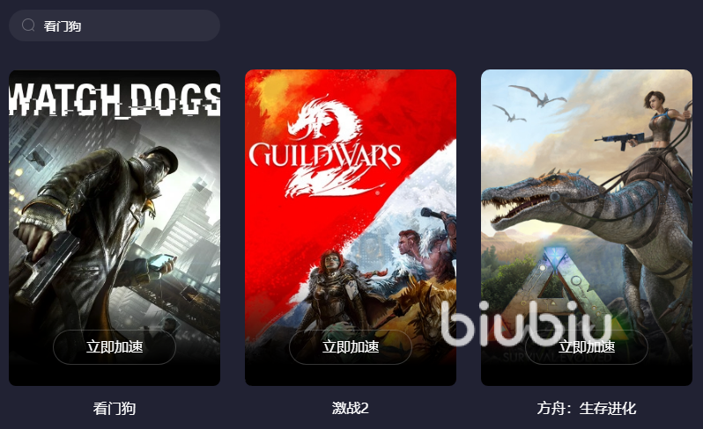Click the search magnifier icon
The image size is (703, 429).
click(x=28, y=25)
